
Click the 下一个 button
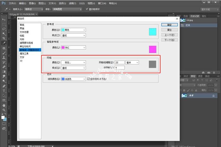(x=169, y=40)
